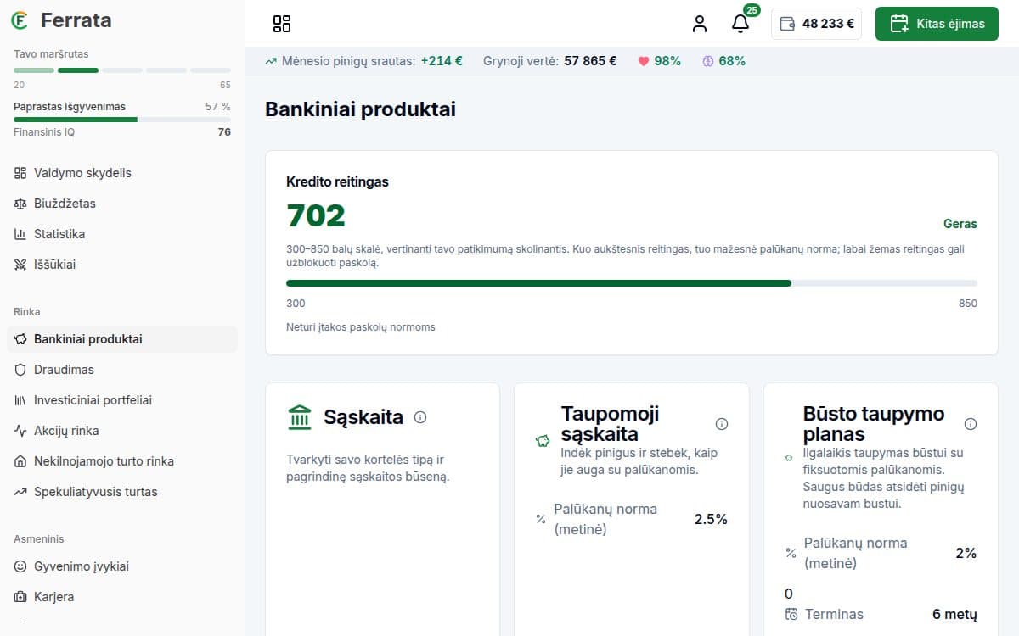The height and width of the screenshot is (636, 1019).
Task: Go to Akcijų rinka
Action: tap(122, 431)
